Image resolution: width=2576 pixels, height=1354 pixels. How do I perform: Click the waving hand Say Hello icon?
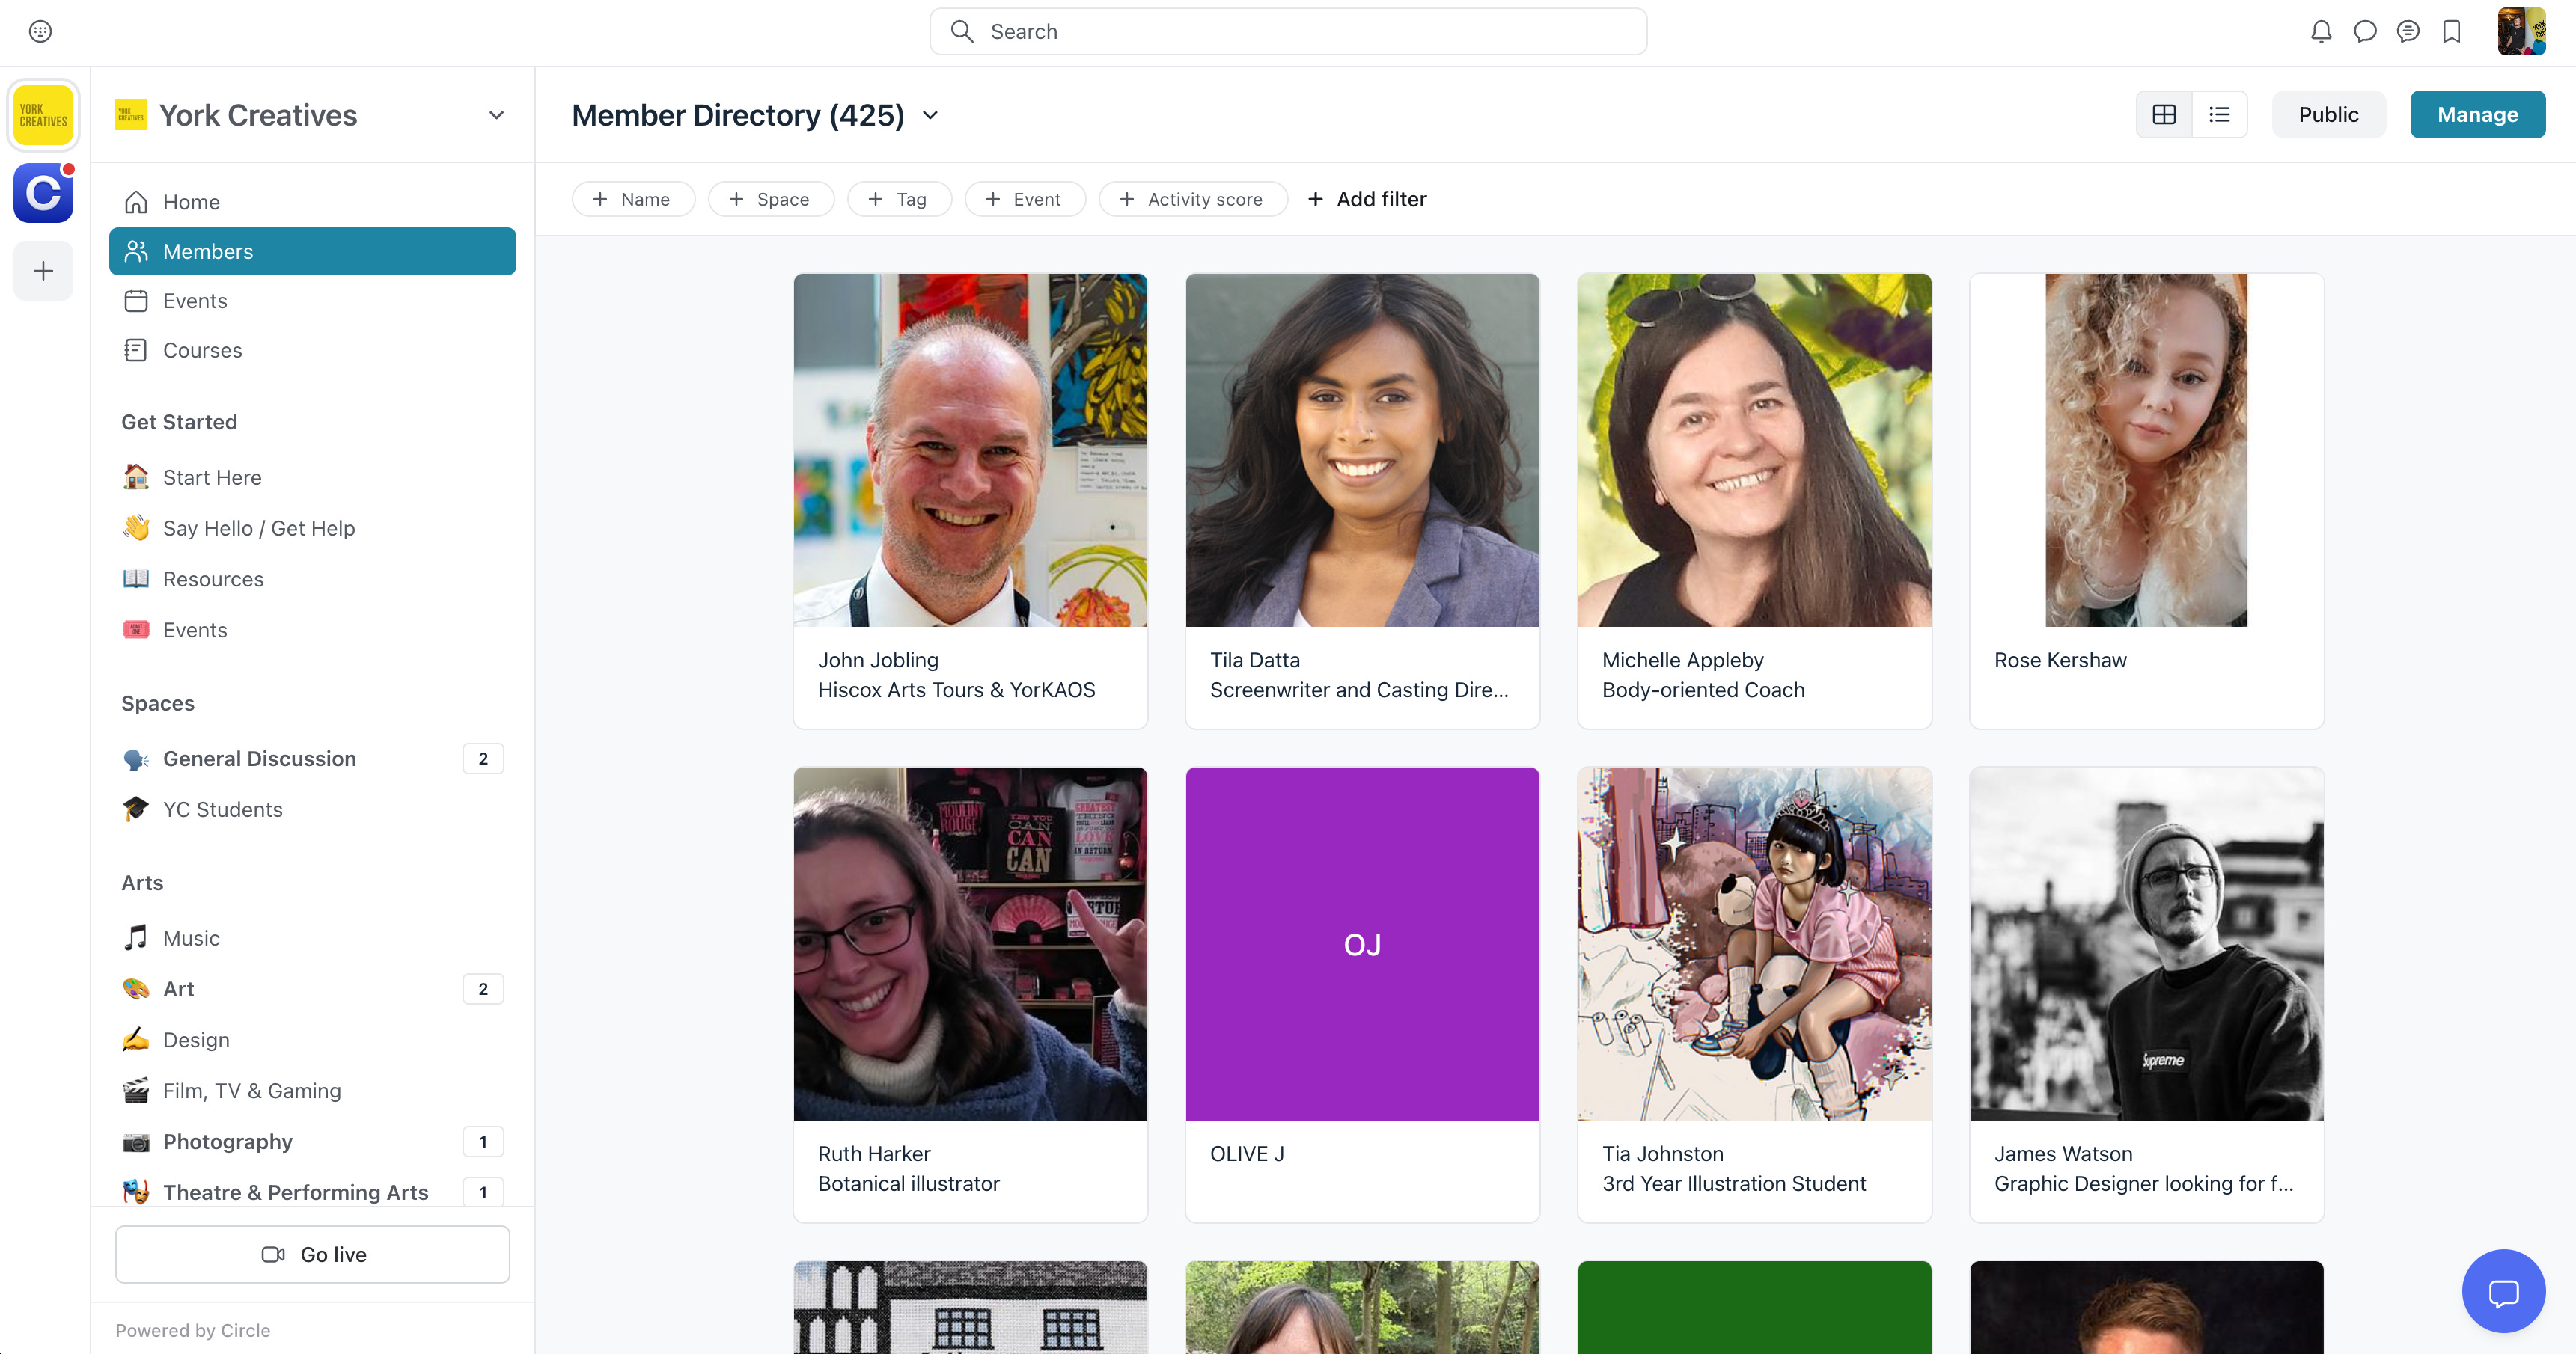click(x=136, y=529)
